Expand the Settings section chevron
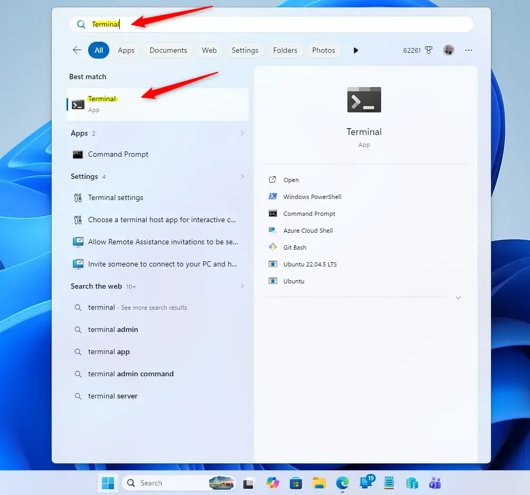This screenshot has height=495, width=530. [x=242, y=176]
